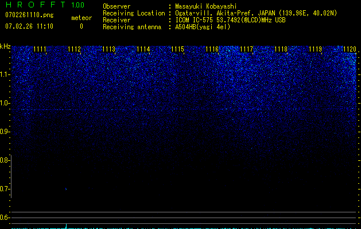The image size is (361, 229).
Task: Click the 1.1 kHz axis label
Action: point(5,74)
